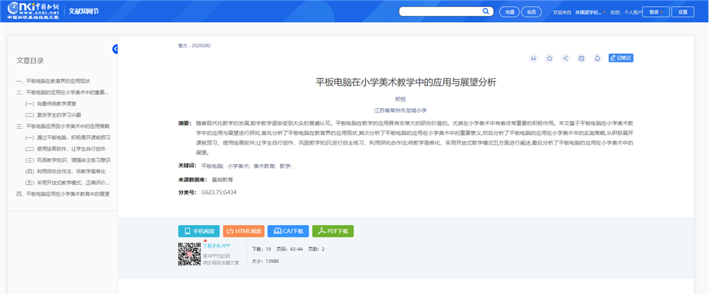
Task: Open the 登录 login dropdown
Action: (655, 12)
